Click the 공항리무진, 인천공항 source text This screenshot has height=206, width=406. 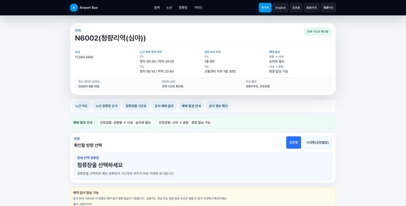pyautogui.click(x=258, y=87)
